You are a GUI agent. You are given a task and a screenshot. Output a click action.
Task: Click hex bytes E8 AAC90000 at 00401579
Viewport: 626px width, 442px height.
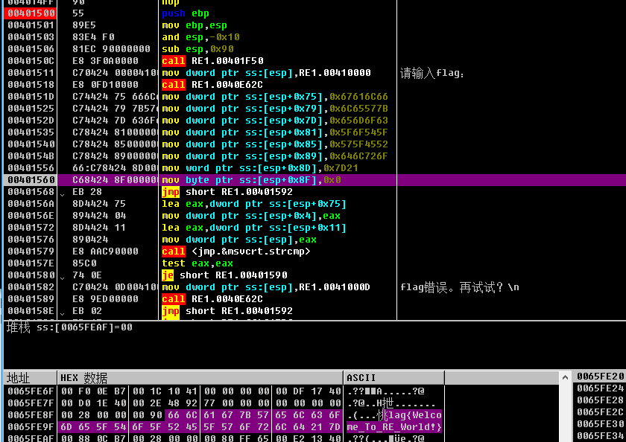point(105,252)
